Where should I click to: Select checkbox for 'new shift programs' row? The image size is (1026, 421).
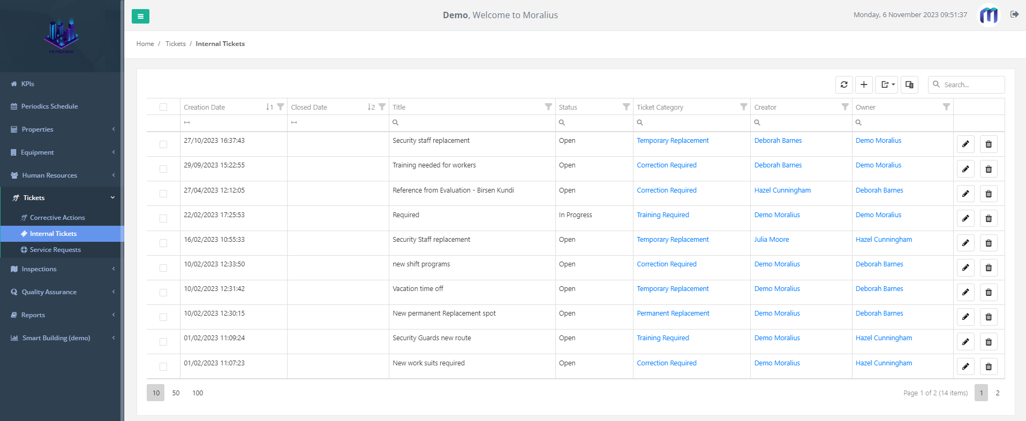[x=163, y=268]
